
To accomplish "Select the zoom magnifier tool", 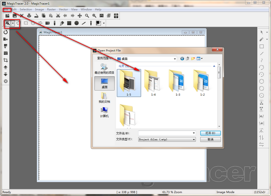I will point(87,16).
